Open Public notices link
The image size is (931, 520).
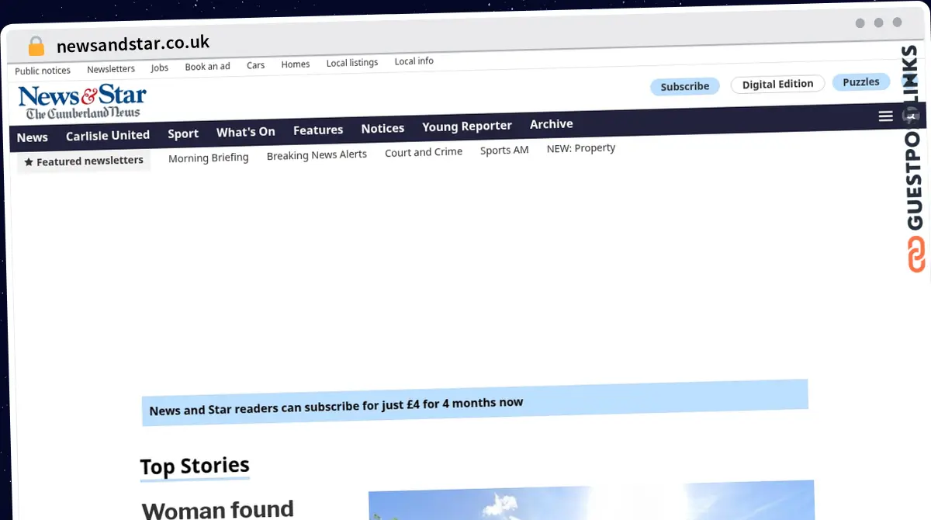(43, 71)
